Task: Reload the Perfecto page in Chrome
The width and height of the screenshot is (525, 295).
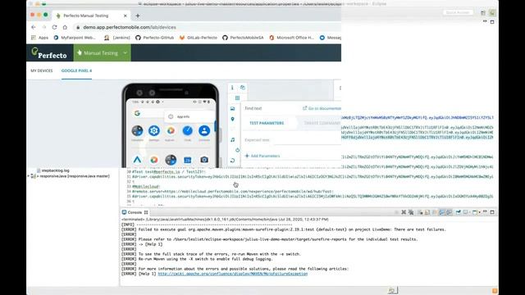Action: pyautogui.click(x=55, y=27)
